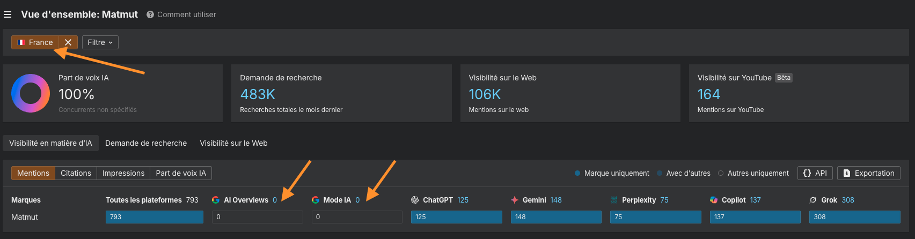Click the Gemini count 148
This screenshot has height=239, width=915.
pos(556,200)
